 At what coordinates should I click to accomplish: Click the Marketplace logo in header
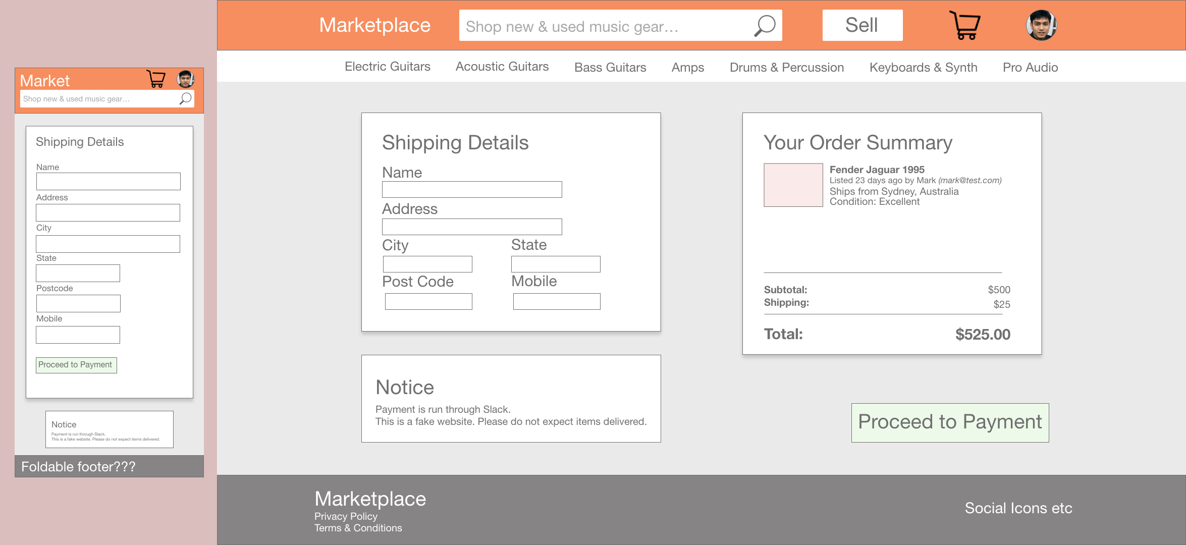point(375,25)
